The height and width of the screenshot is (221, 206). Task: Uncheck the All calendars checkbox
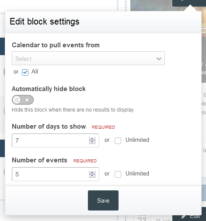pos(25,72)
